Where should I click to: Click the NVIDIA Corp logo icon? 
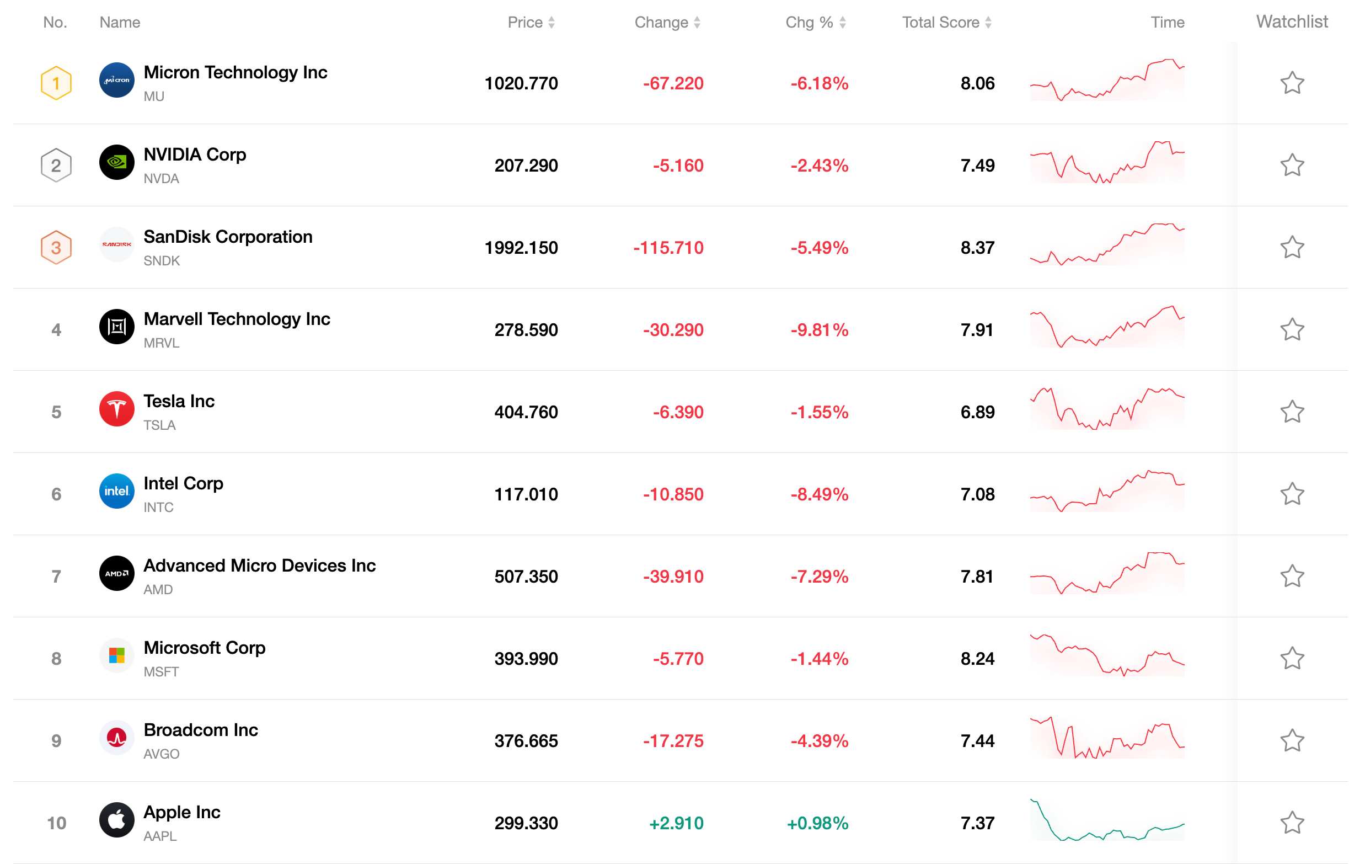pos(116,162)
